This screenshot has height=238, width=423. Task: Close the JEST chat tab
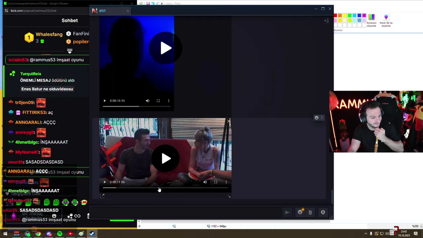tap(128, 11)
